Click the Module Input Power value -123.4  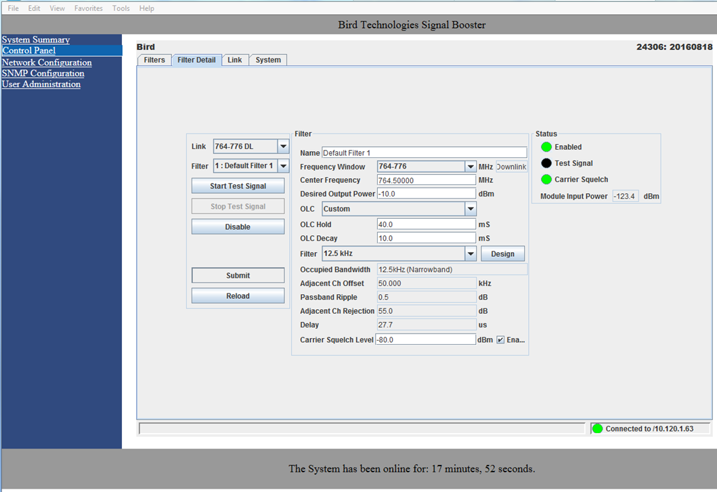tap(626, 197)
